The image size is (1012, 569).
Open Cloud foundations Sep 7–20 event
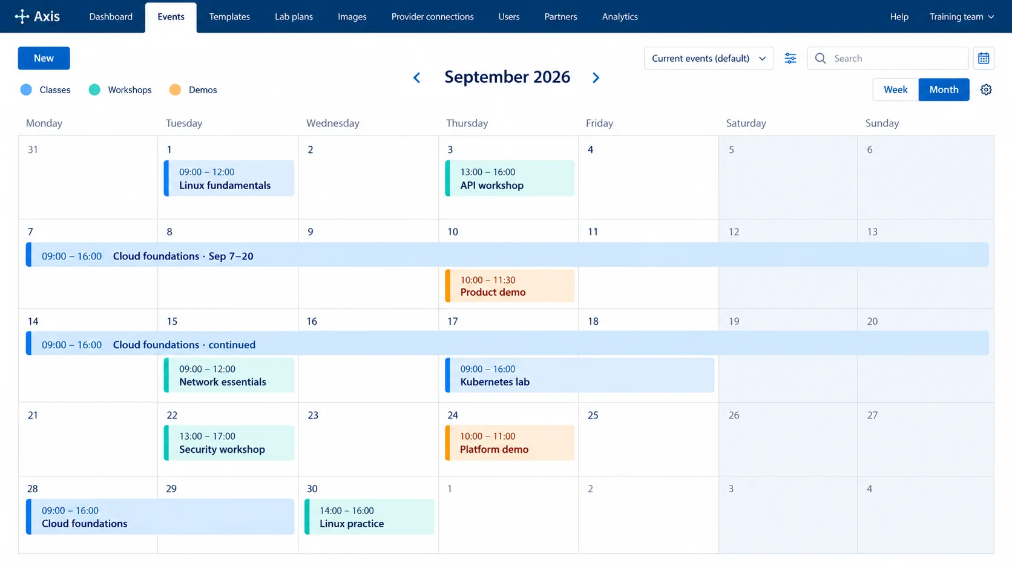(507, 255)
